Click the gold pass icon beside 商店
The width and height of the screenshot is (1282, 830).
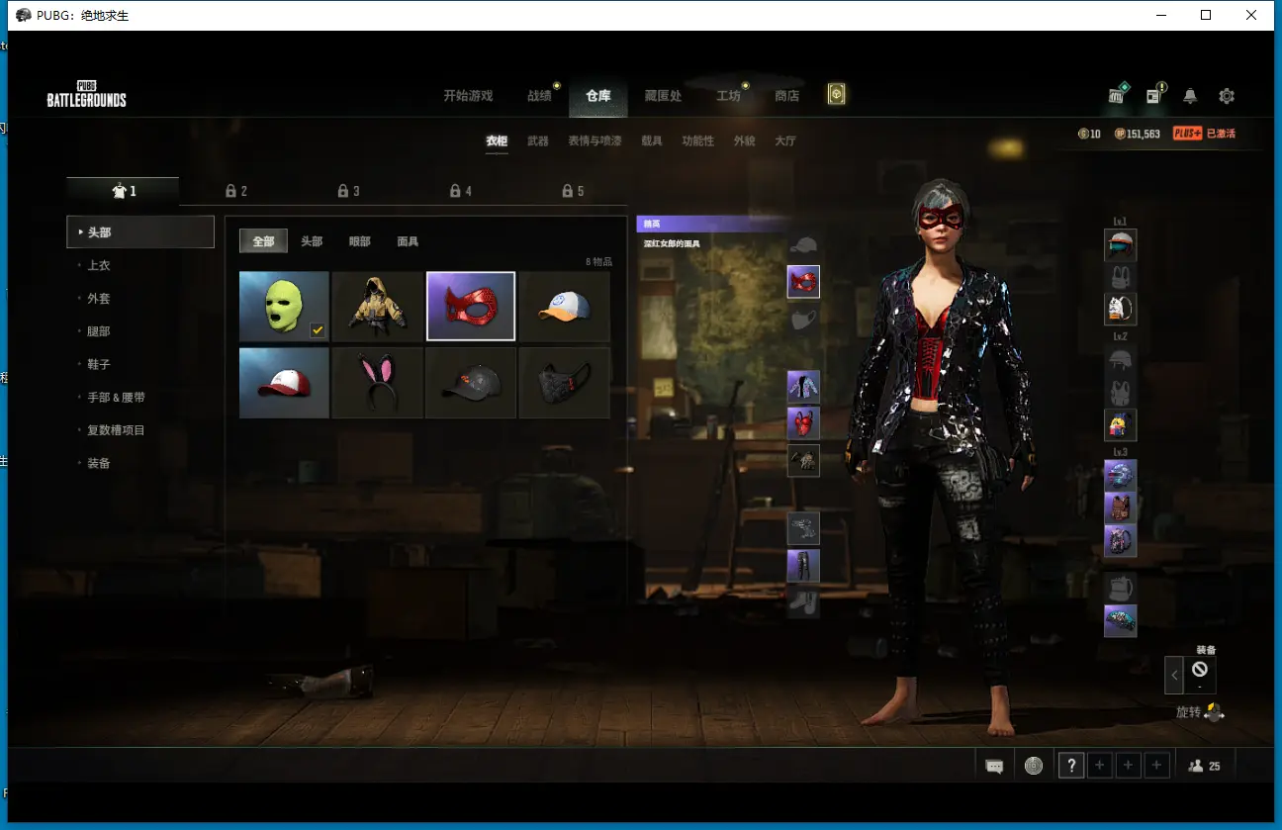click(837, 95)
